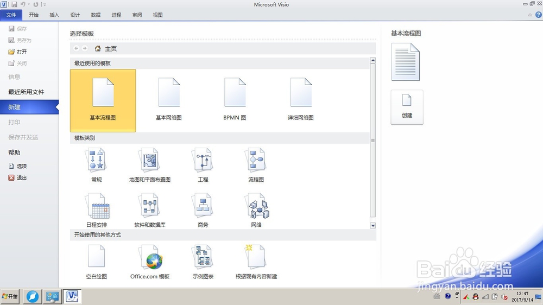Switch to the 进程 ribbon tab
Viewport: 543px width, 305px height.
pyautogui.click(x=116, y=15)
